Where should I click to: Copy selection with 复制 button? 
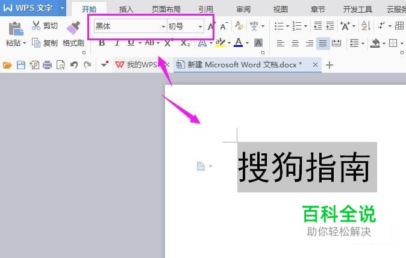click(x=45, y=43)
